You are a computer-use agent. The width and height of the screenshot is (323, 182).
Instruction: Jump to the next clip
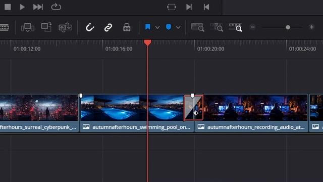click(189, 7)
